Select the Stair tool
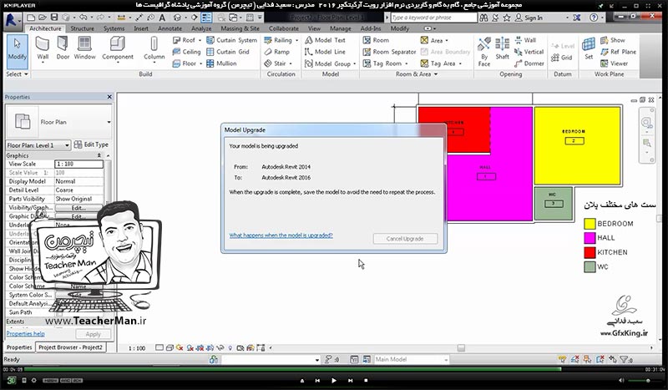This screenshot has height=390, width=668. click(275, 63)
